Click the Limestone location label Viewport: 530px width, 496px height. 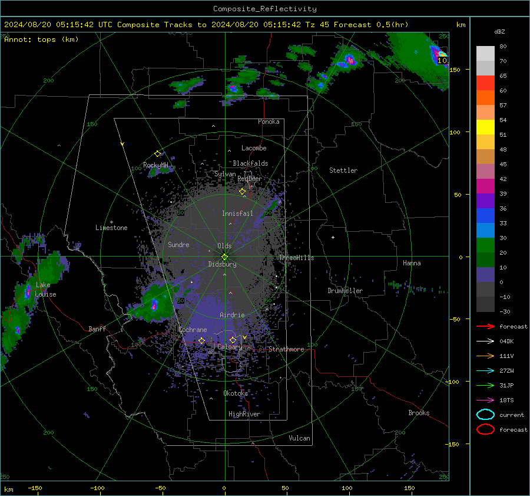pos(111,228)
